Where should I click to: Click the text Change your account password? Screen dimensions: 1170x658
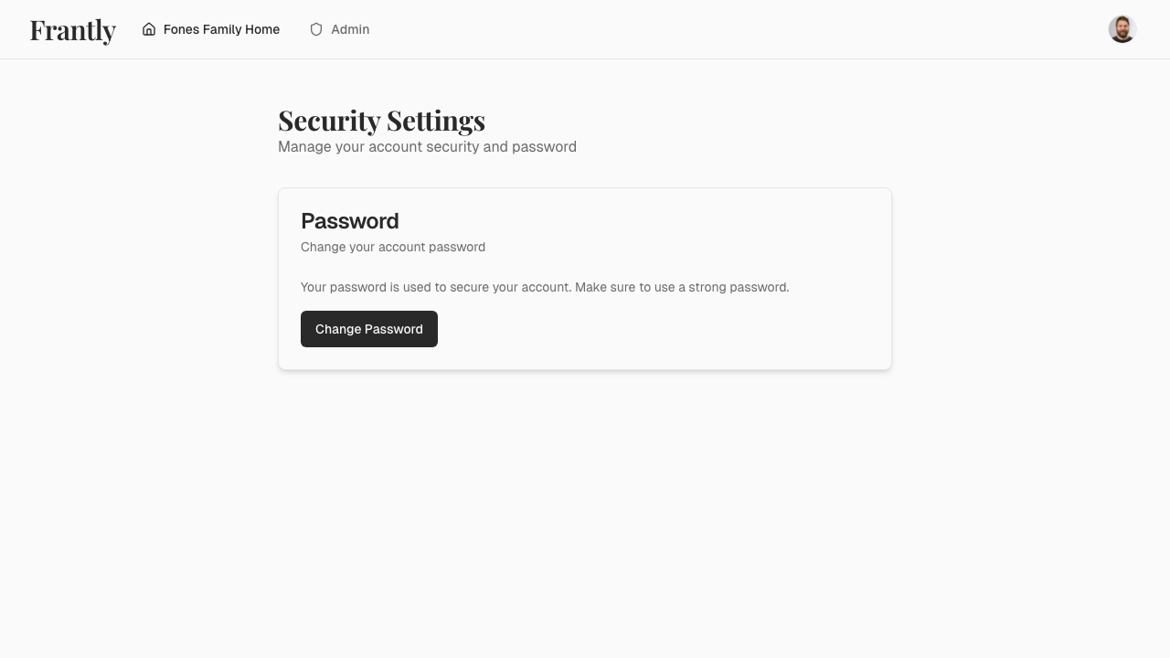coord(393,247)
